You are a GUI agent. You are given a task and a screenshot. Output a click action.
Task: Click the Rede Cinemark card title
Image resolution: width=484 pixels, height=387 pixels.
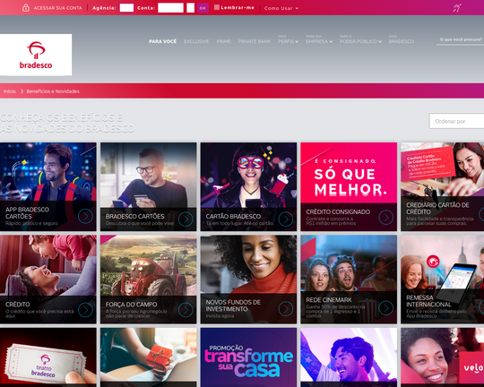click(x=329, y=300)
